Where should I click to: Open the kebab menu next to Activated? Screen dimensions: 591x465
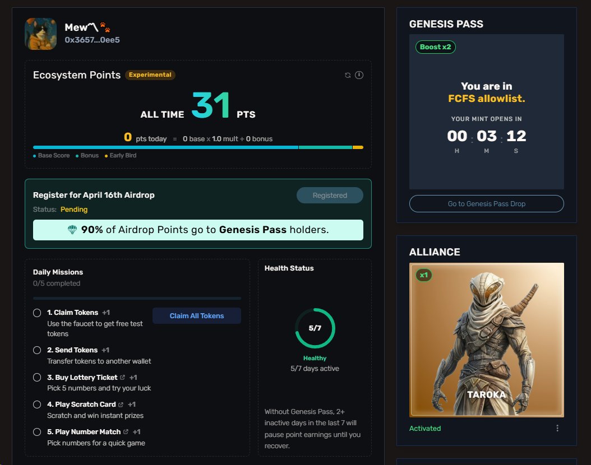[x=557, y=427]
